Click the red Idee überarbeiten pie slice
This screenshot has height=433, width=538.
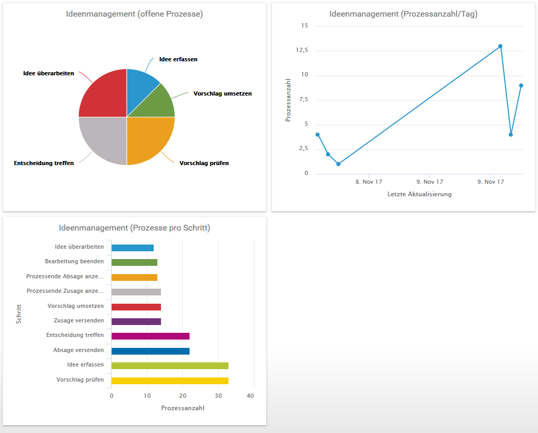point(104,93)
